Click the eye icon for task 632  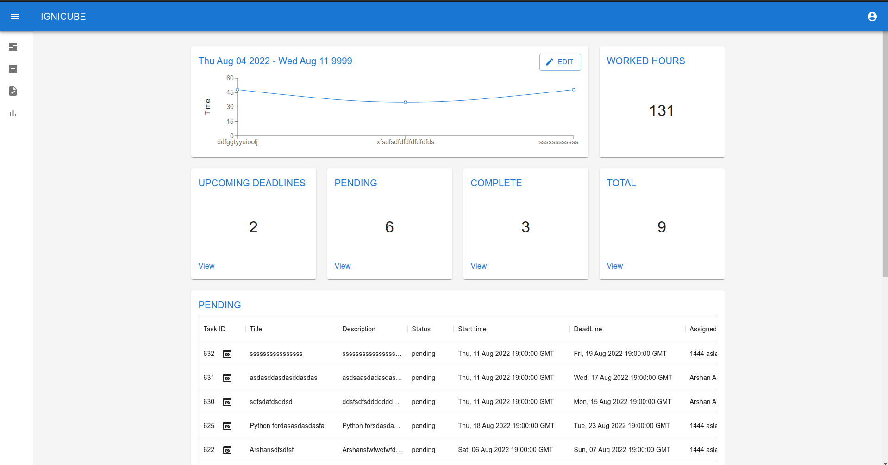tap(227, 354)
